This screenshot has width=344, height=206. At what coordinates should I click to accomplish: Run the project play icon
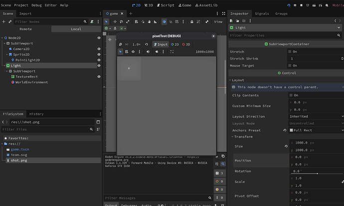coord(289,5)
